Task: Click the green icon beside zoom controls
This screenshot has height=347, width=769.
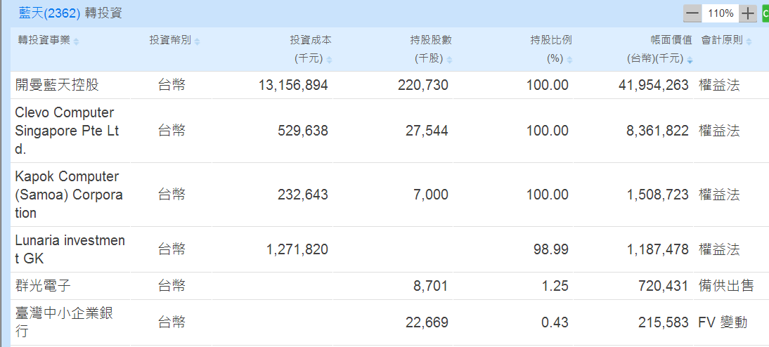Action: pyautogui.click(x=765, y=13)
